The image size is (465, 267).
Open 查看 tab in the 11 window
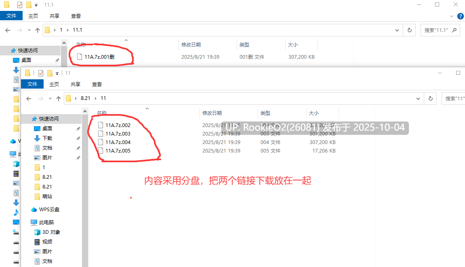pos(97,84)
